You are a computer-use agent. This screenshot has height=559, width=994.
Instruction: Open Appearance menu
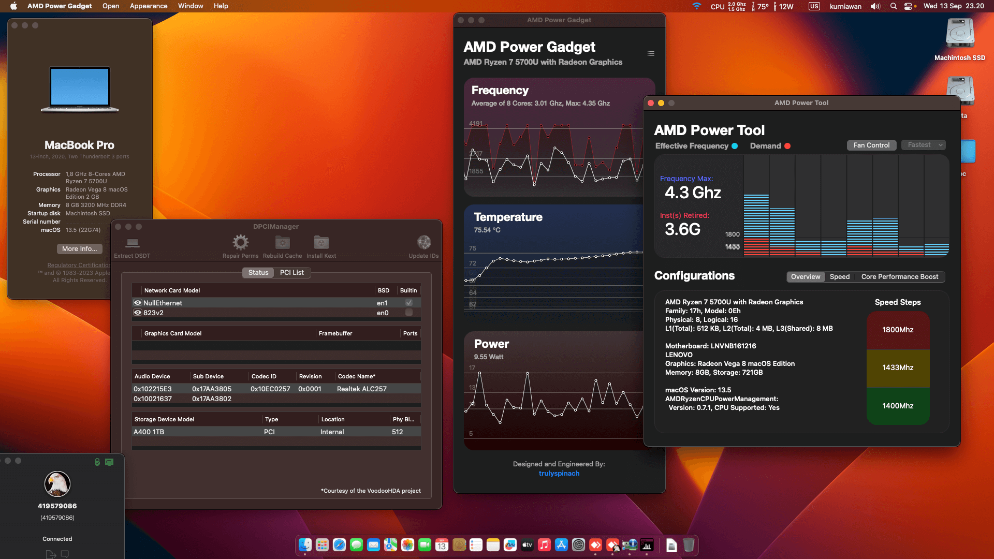point(149,6)
